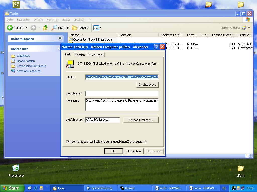The width and height of the screenshot is (257, 192).
Task: Open the Zurück history dropdown arrow
Action: [26, 28]
